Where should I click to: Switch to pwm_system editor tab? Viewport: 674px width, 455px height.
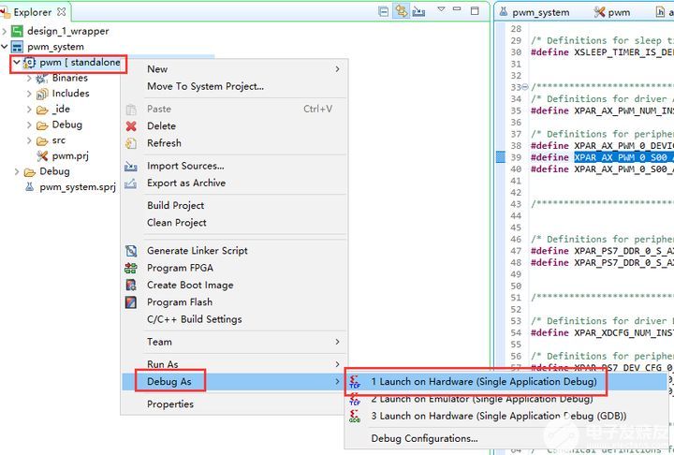[x=535, y=12]
